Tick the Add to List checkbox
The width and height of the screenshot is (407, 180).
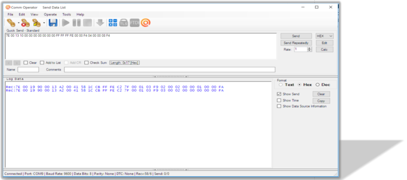(x=42, y=63)
